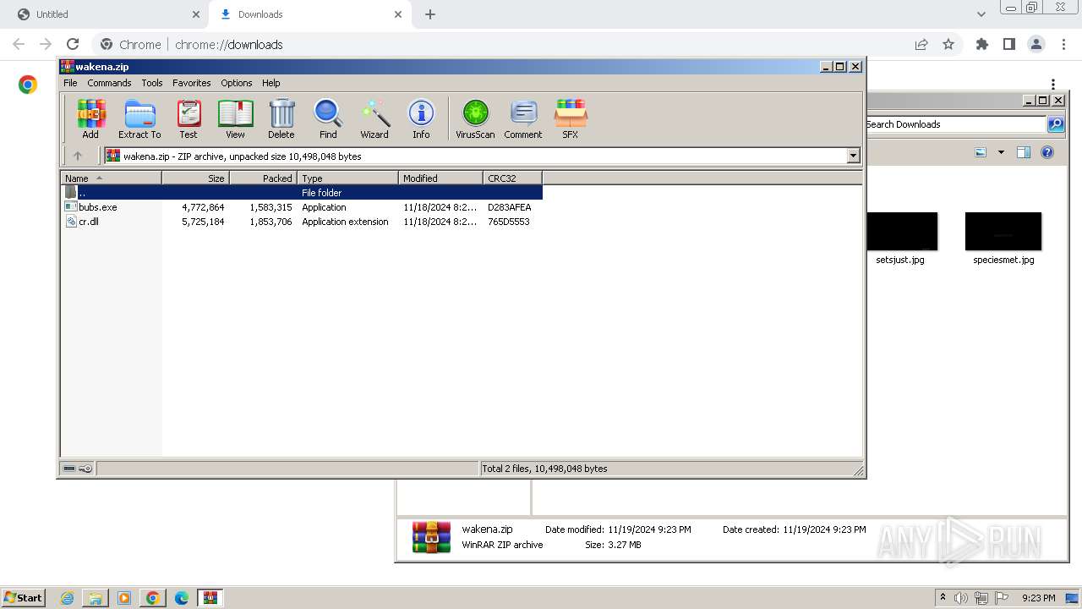Select cr.dll in the archive list
The width and height of the screenshot is (1082, 609).
pos(301,222)
